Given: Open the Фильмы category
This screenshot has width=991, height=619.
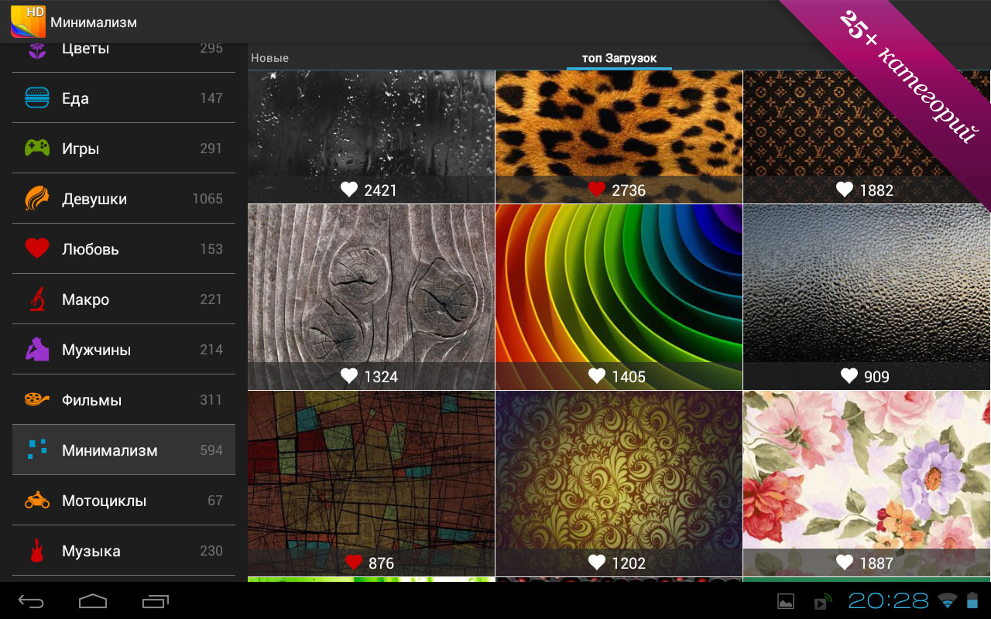Looking at the screenshot, I should (124, 400).
